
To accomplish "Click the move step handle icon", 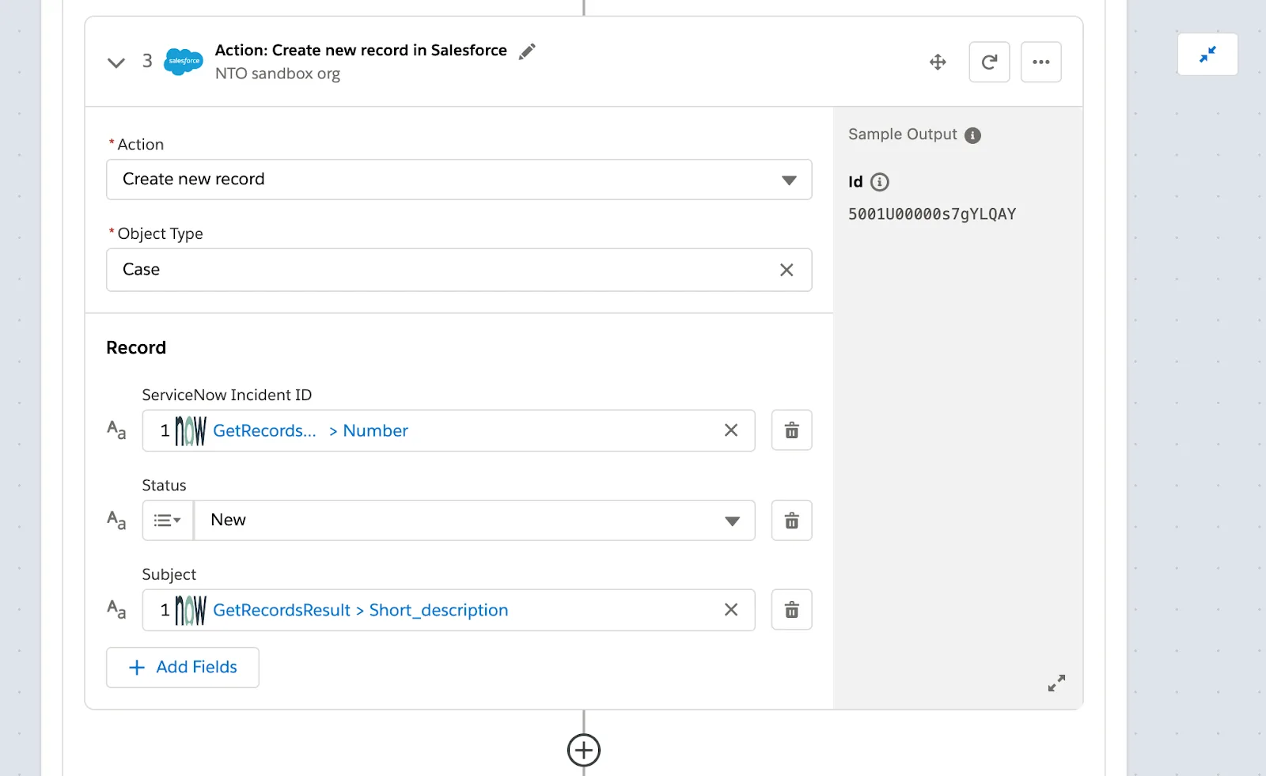I will tap(938, 61).
